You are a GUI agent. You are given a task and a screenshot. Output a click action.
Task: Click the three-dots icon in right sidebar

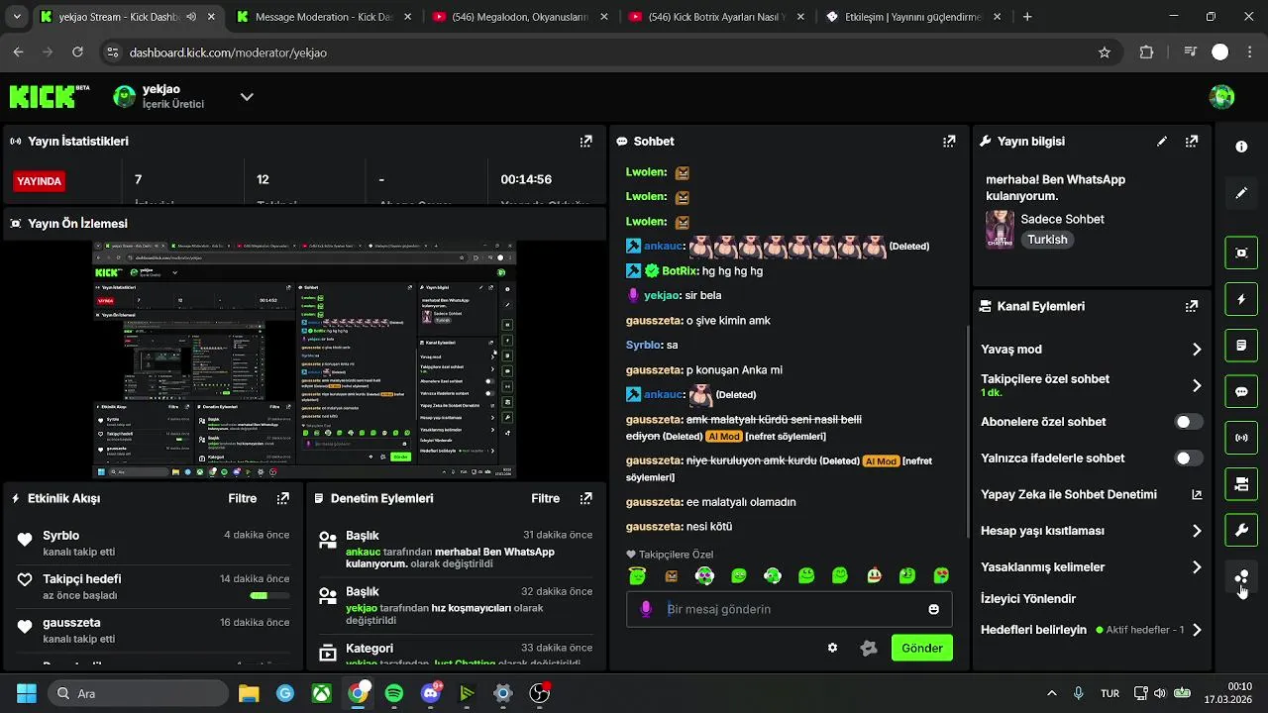1241,577
